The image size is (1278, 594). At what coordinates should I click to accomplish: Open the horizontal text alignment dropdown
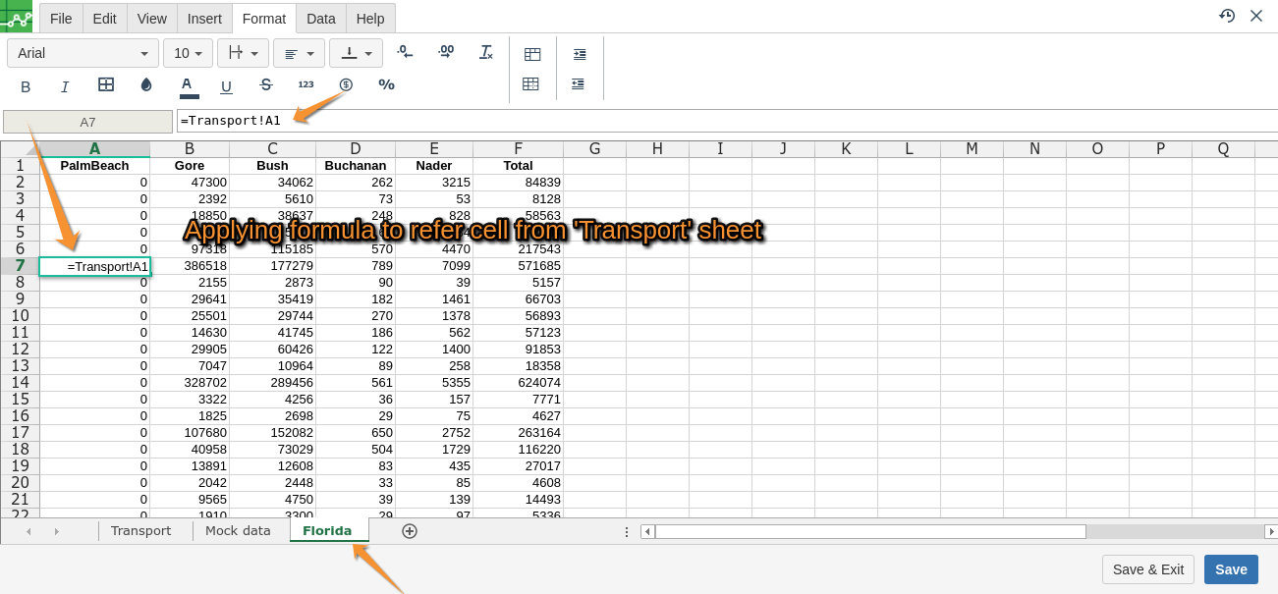coord(299,53)
